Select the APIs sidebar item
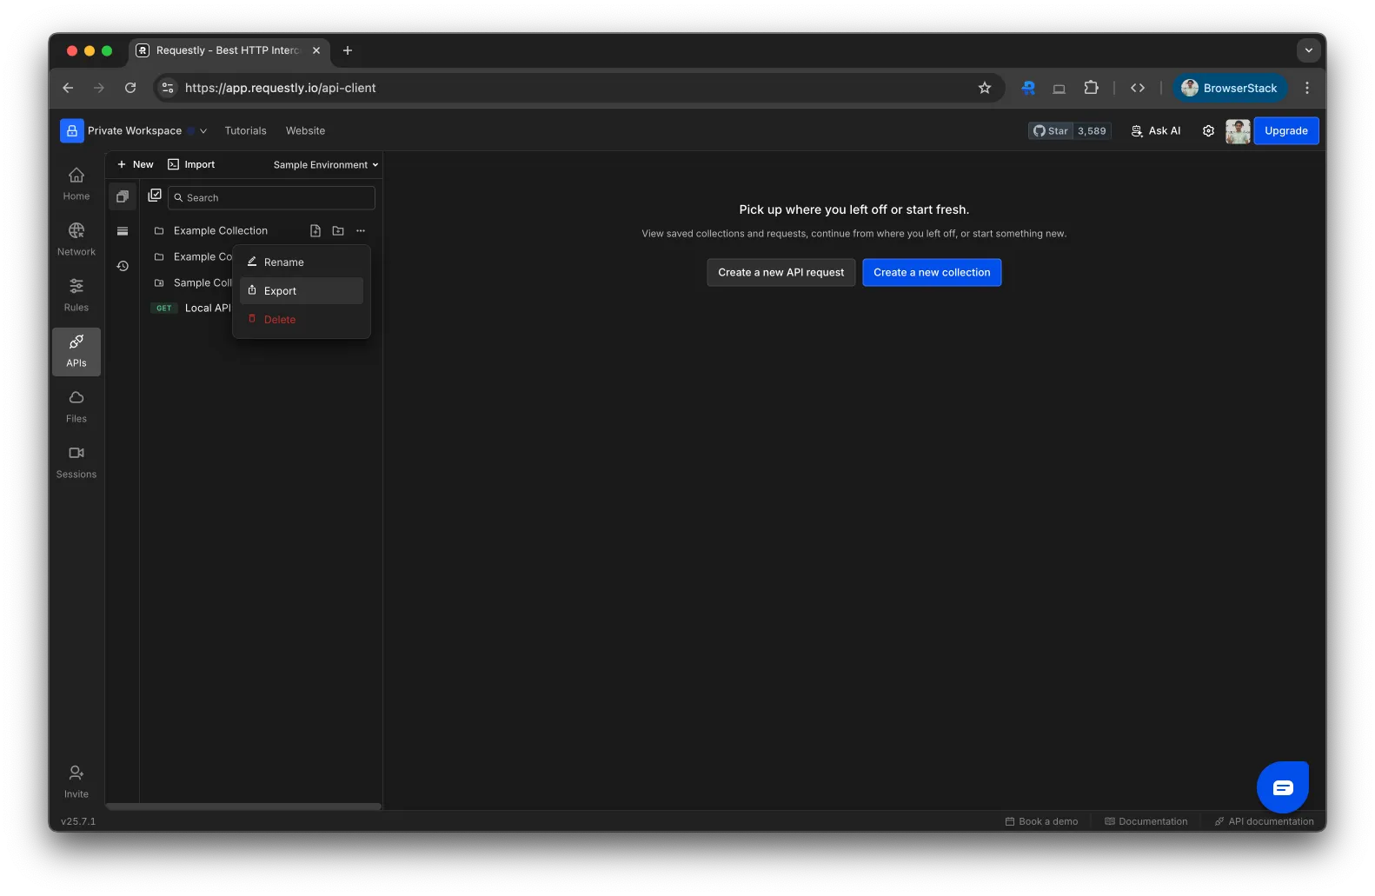This screenshot has height=896, width=1375. (x=76, y=351)
